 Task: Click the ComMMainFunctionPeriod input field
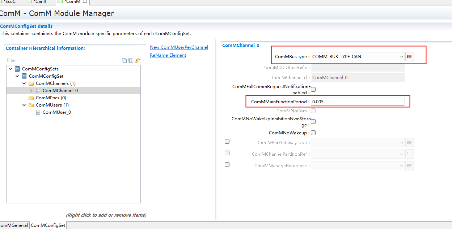click(x=358, y=102)
